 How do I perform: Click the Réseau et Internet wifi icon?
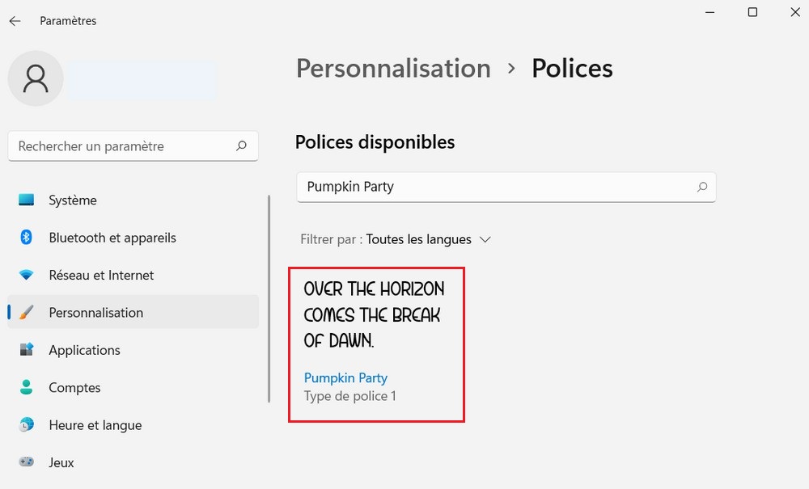27,275
